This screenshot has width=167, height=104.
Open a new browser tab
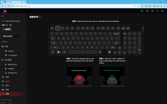(28, 2)
